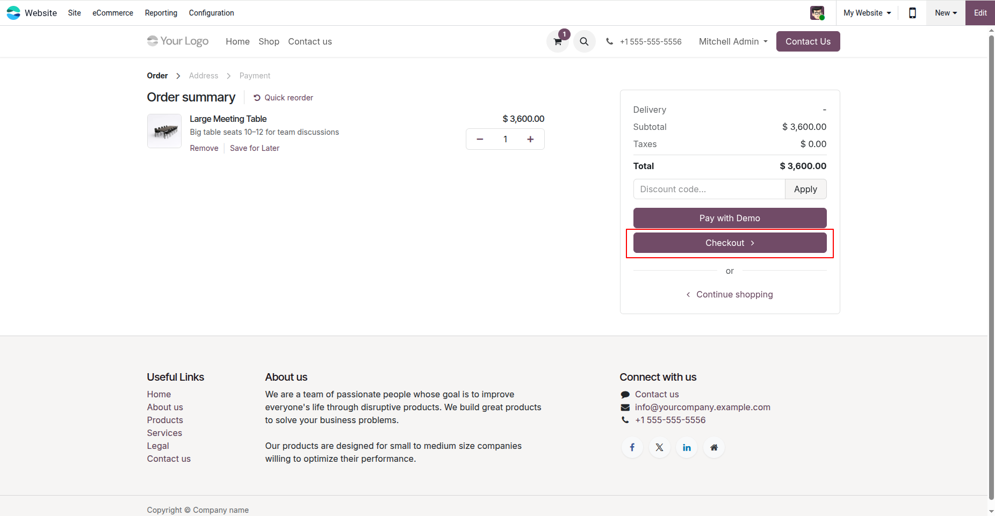Open the Mitchell Admin account dropdown
995x516 pixels.
[732, 41]
